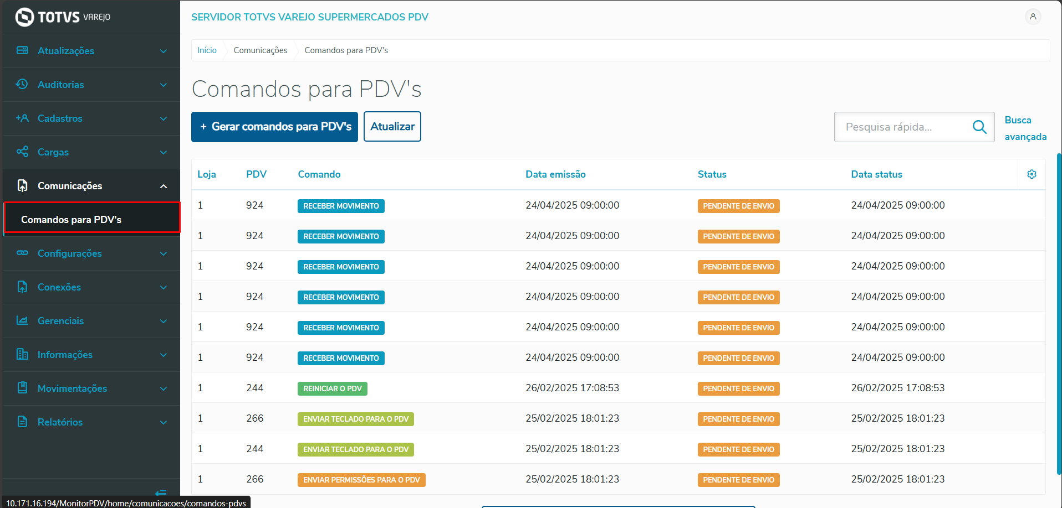Sort by Comando column header
Screen dimensions: 1062x508
coord(319,174)
